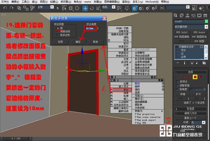210x141 pixels.
Task: Open the named selection sets dropdown
Action: coord(188,7)
